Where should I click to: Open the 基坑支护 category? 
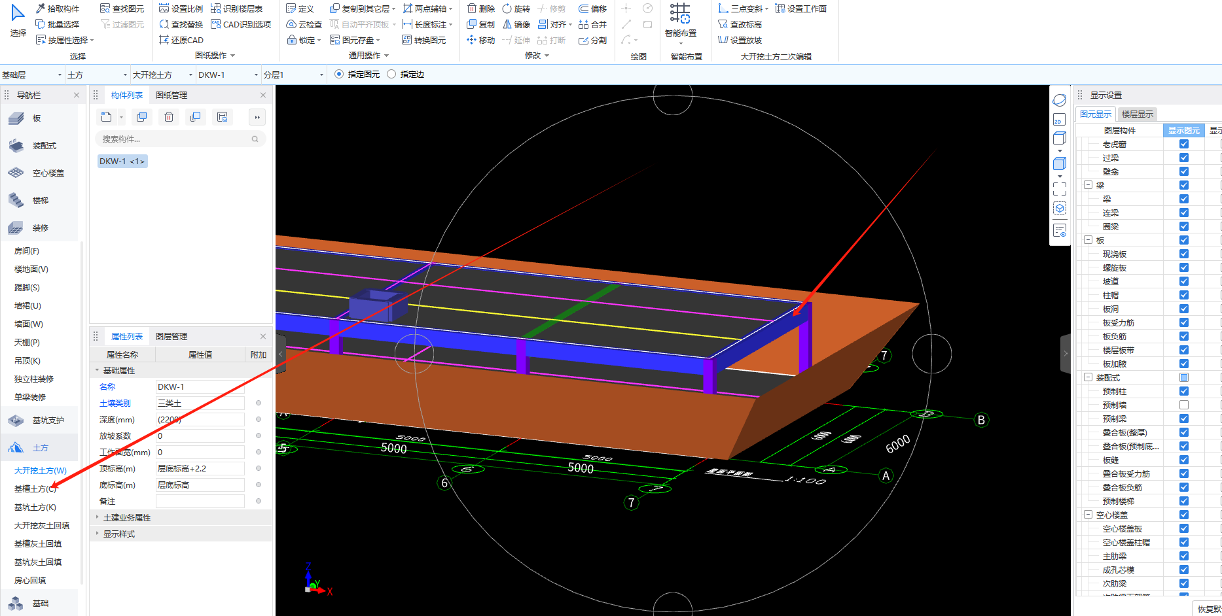tap(39, 420)
